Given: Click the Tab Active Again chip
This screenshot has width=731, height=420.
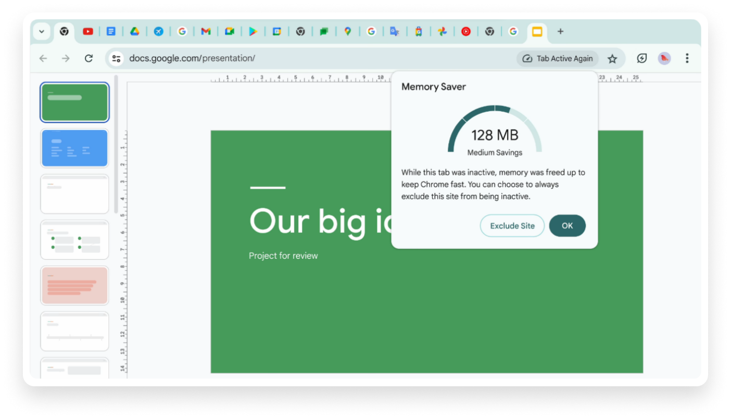Looking at the screenshot, I should [x=558, y=59].
